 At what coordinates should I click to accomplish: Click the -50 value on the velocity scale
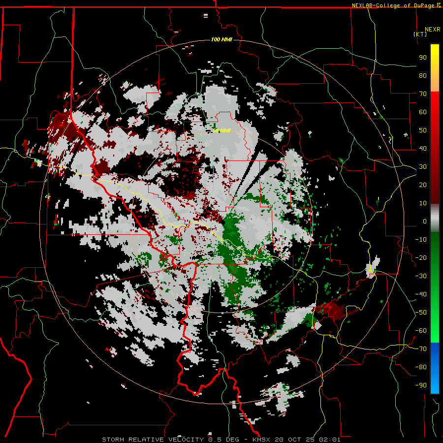pos(421,313)
